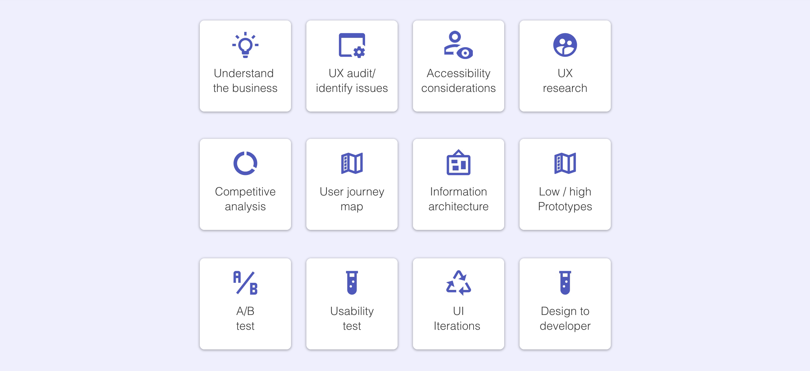The width and height of the screenshot is (810, 371).
Task: Open the Understand the business label
Action: click(245, 81)
